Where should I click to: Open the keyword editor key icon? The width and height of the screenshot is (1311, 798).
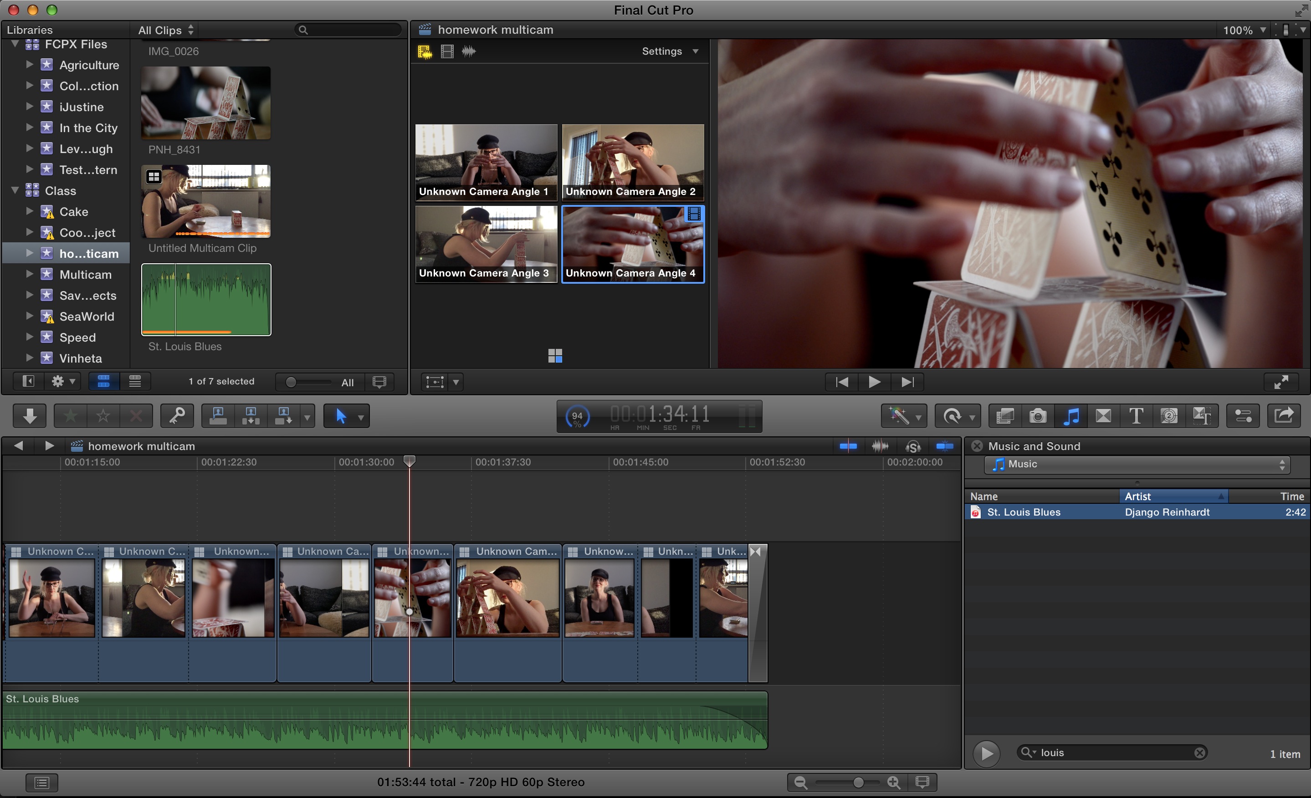(177, 415)
